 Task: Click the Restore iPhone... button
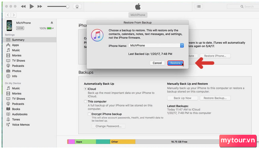[x=215, y=56]
